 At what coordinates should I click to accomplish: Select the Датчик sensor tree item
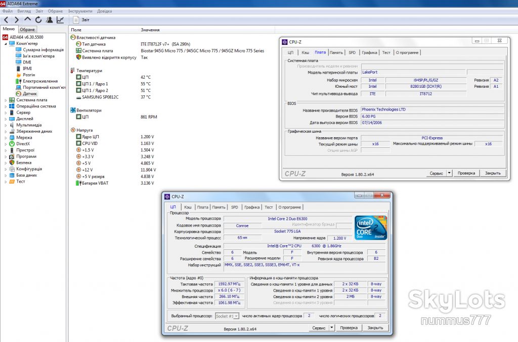[26, 94]
